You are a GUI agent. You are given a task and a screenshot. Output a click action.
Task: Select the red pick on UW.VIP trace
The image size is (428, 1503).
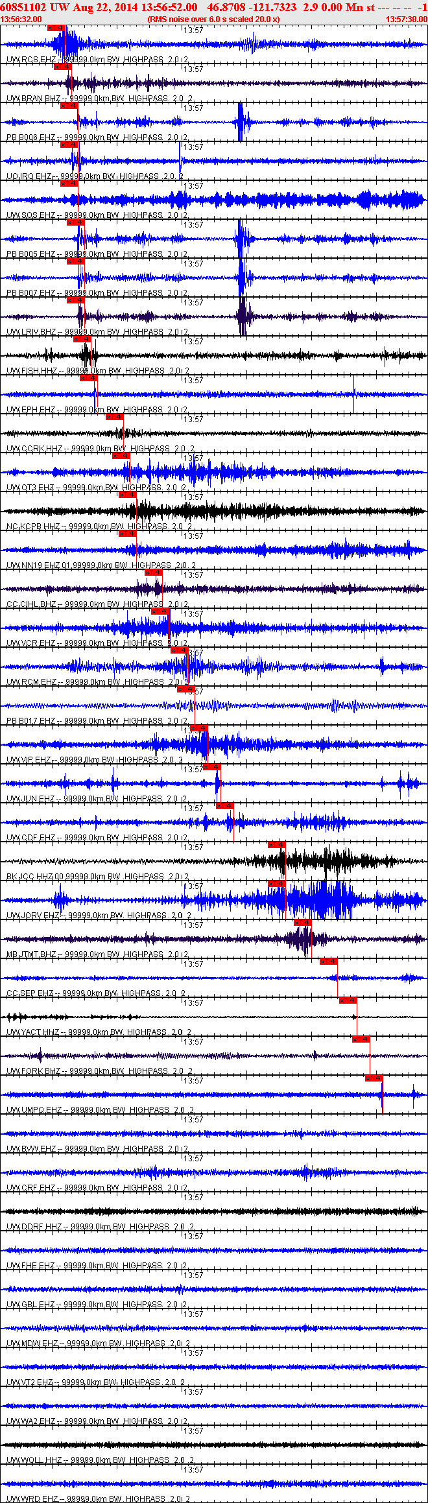[x=199, y=728]
